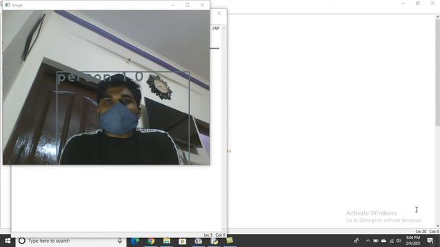The height and width of the screenshot is (247, 440).
Task: Click Col: 0 beside Ln: 5
Action: click(220, 235)
